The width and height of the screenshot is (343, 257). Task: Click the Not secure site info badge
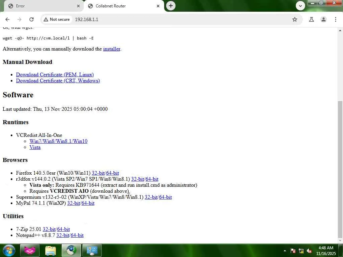(56, 19)
